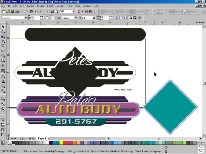Toggle Snap to Guidelines button

click(x=121, y=18)
